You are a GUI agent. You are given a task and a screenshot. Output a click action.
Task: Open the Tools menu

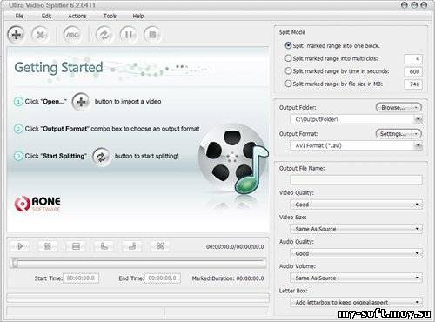coord(110,16)
